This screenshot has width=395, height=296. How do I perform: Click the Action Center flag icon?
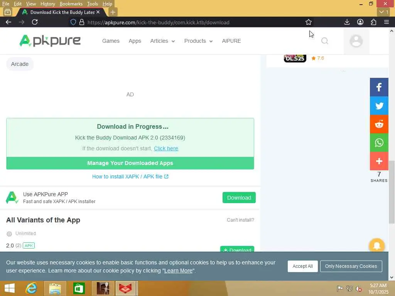click(339, 288)
